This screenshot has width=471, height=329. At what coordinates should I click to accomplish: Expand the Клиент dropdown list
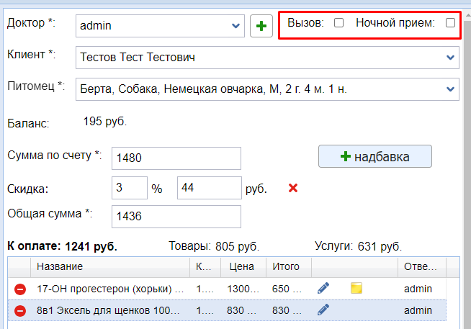pyautogui.click(x=451, y=56)
